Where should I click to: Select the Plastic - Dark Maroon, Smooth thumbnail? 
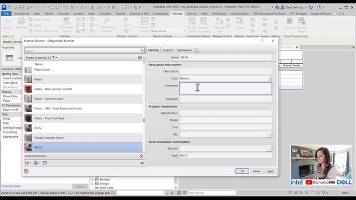(28, 89)
